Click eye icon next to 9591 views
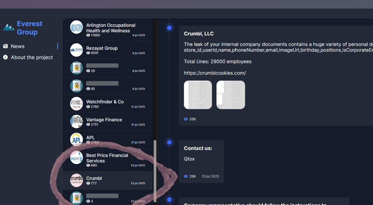The width and height of the screenshot is (373, 205). tap(88, 53)
